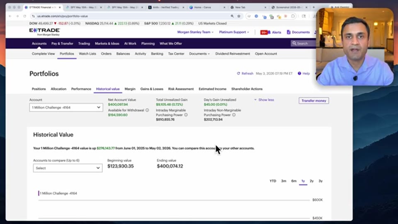Close the E*TRADE Financial browser tab
The width and height of the screenshot is (398, 224).
(60, 7)
